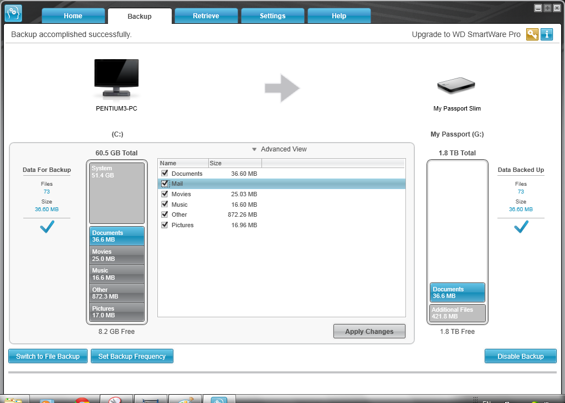Viewport: 565px width, 403px height.
Task: Click the Files count 73 under Data For Backup
Action: (47, 192)
